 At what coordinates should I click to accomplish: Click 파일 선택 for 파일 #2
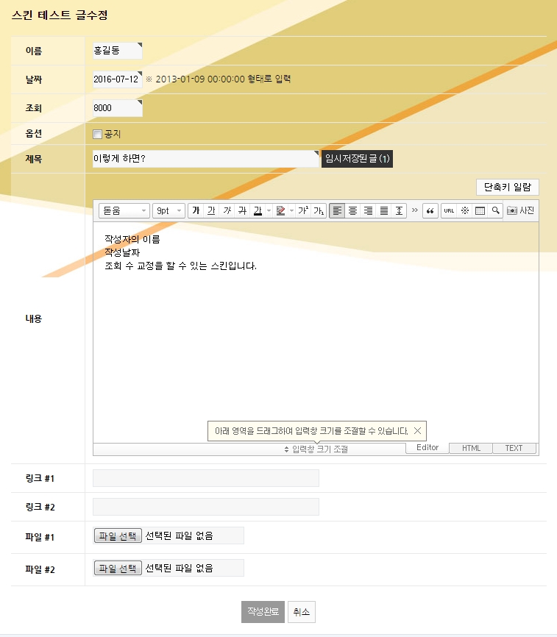pos(118,568)
